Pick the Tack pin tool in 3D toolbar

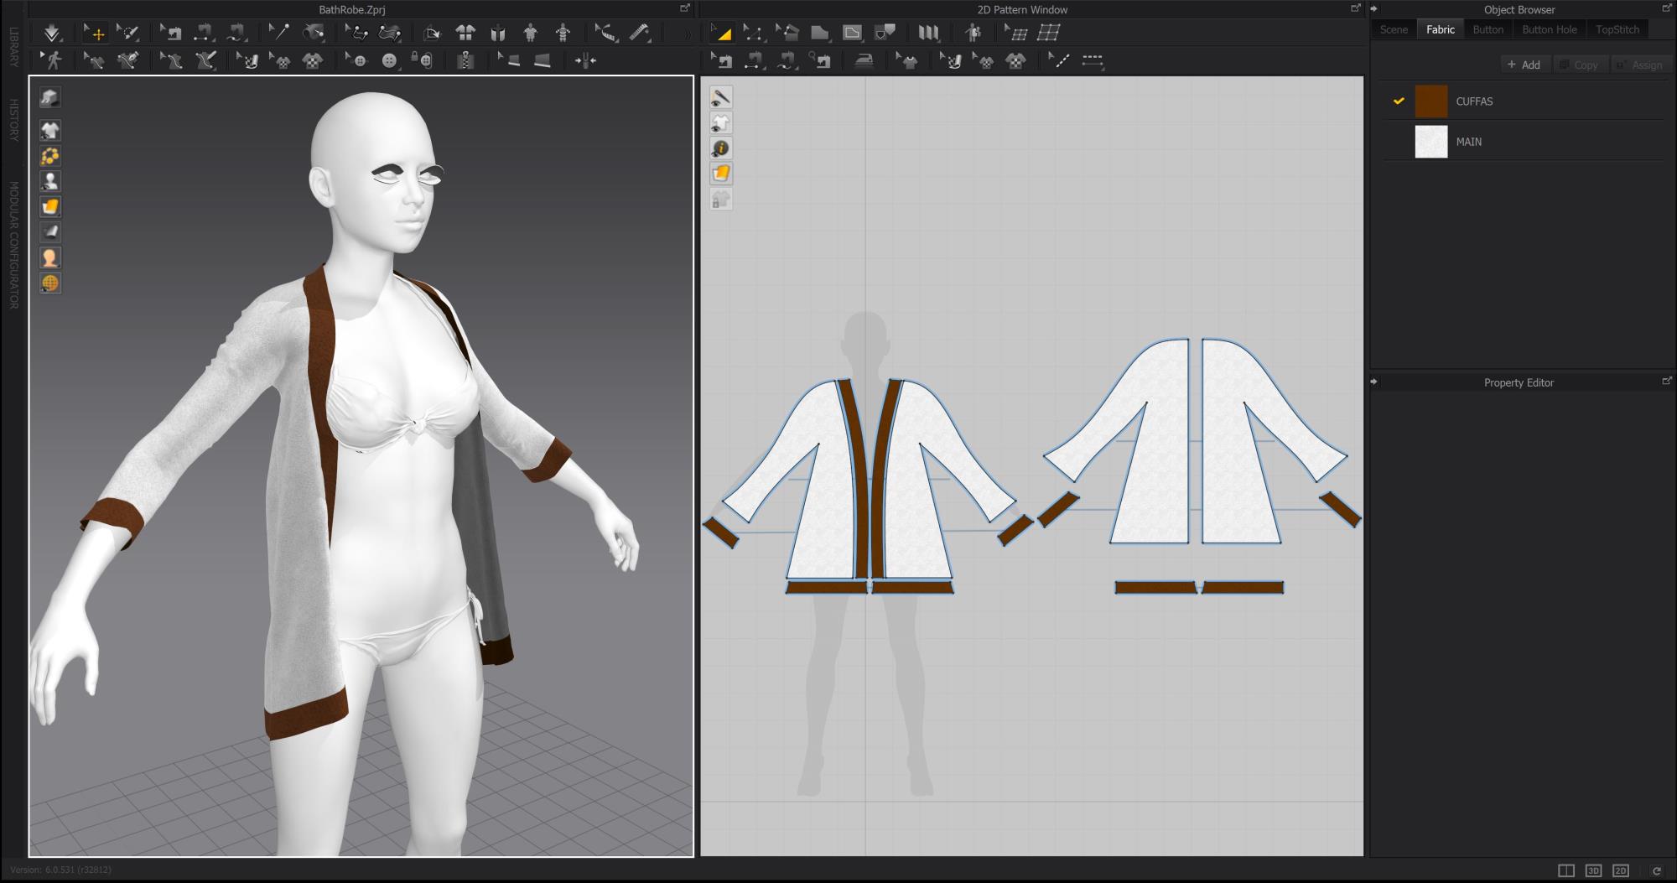(x=279, y=33)
